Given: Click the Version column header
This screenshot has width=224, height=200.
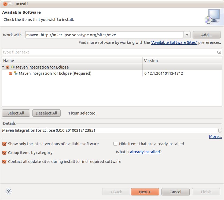Looking at the screenshot, I should [x=182, y=61].
